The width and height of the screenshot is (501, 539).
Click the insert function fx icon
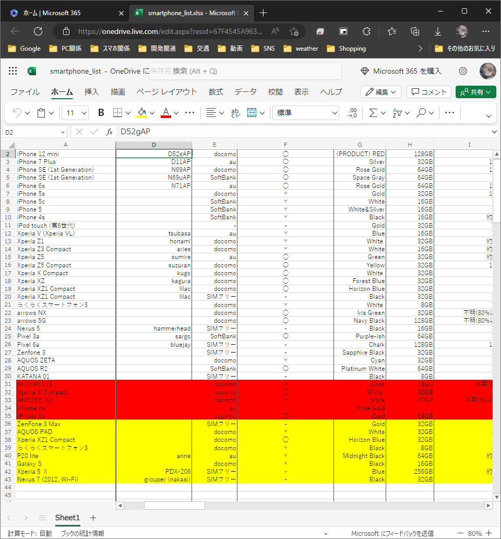click(x=110, y=132)
